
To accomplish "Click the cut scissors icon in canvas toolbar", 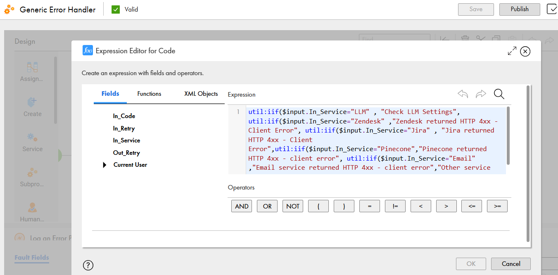I will 480,39.
